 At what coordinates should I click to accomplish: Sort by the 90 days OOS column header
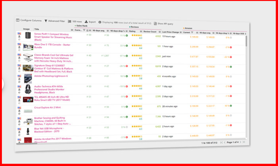pos(239,33)
